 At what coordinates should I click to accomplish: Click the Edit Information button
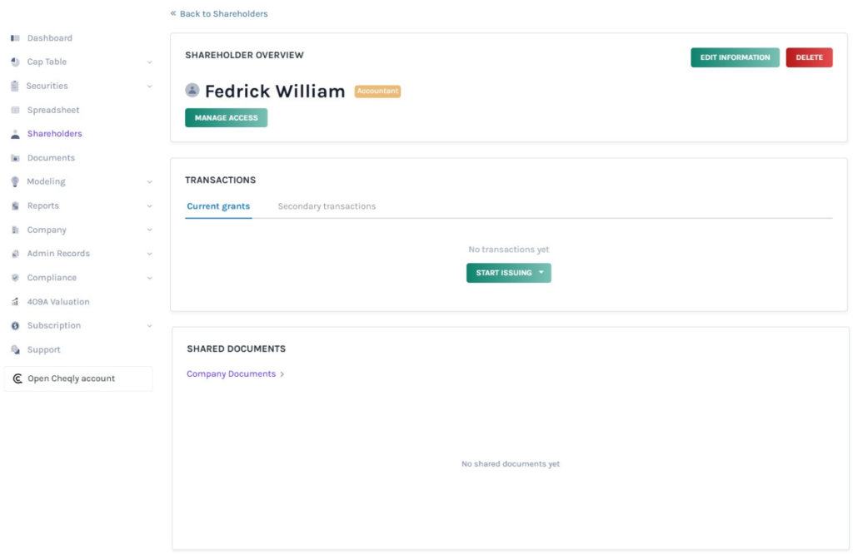(735, 57)
